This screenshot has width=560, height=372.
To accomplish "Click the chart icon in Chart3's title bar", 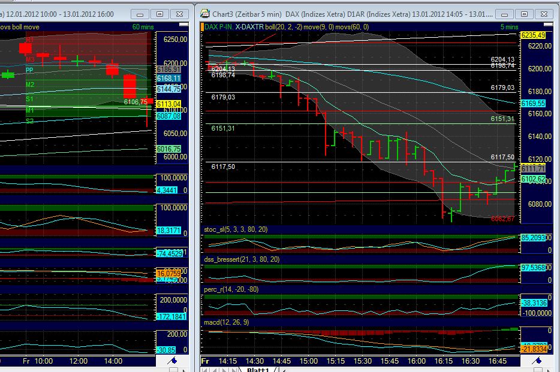I will 204,13.
